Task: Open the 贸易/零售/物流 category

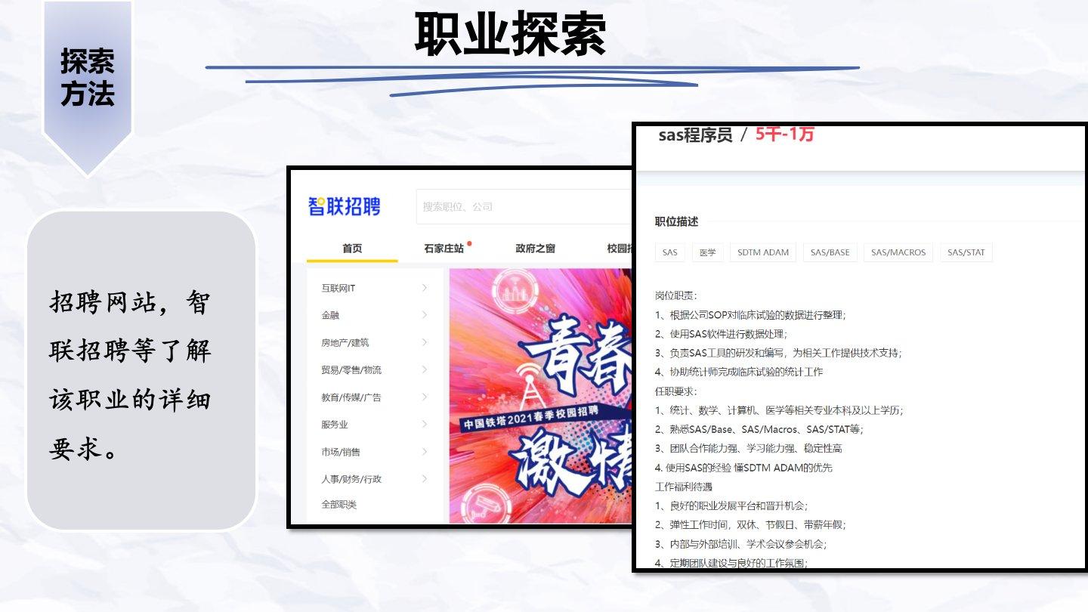Action: pyautogui.click(x=351, y=370)
